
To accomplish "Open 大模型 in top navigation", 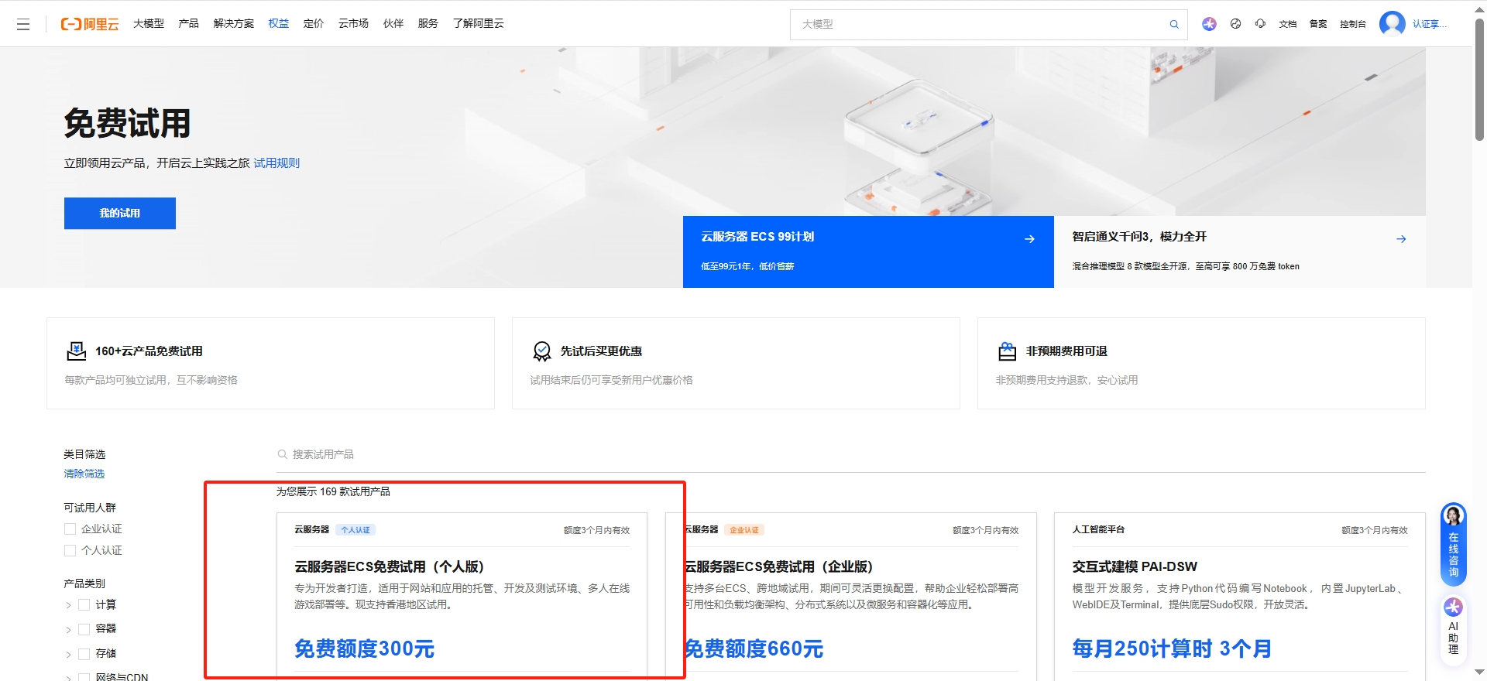I will click(x=149, y=24).
